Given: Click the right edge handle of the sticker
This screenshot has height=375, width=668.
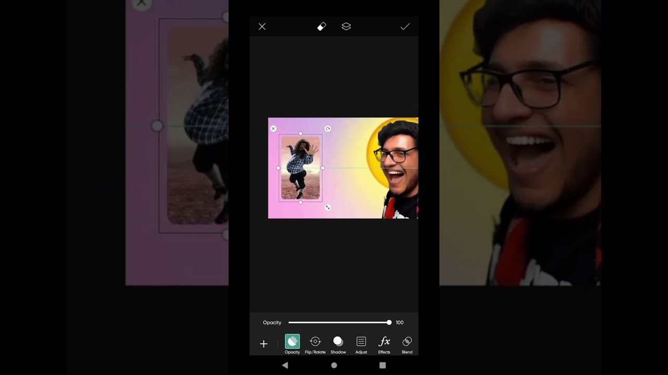Looking at the screenshot, I should [x=323, y=168].
